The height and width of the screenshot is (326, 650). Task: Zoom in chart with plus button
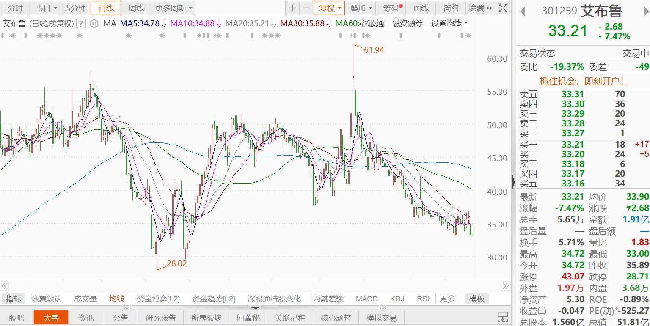click(x=292, y=8)
